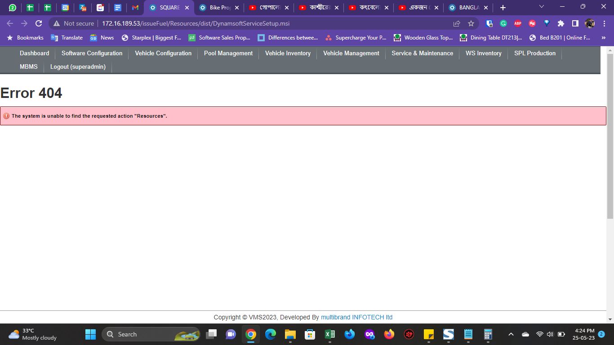Viewport: 614px width, 345px height.
Task: Open the Software Configuration menu
Action: click(x=92, y=53)
